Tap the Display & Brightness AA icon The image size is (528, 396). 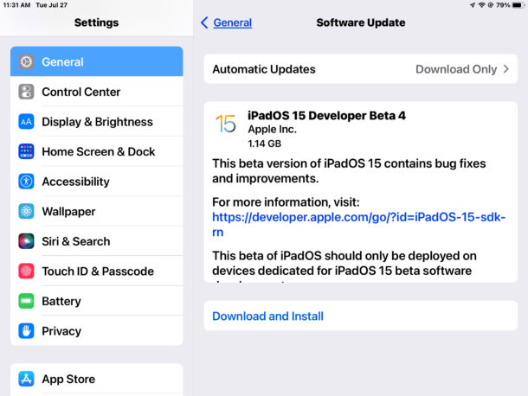pyautogui.click(x=26, y=122)
